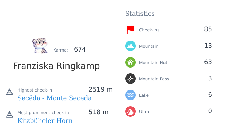Click the user name Franziska Ringkamp

pos(56,66)
